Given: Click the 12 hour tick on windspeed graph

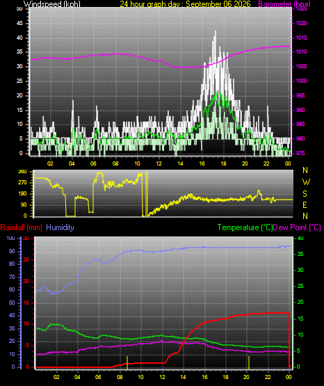Looking at the screenshot, I should (x=159, y=163).
